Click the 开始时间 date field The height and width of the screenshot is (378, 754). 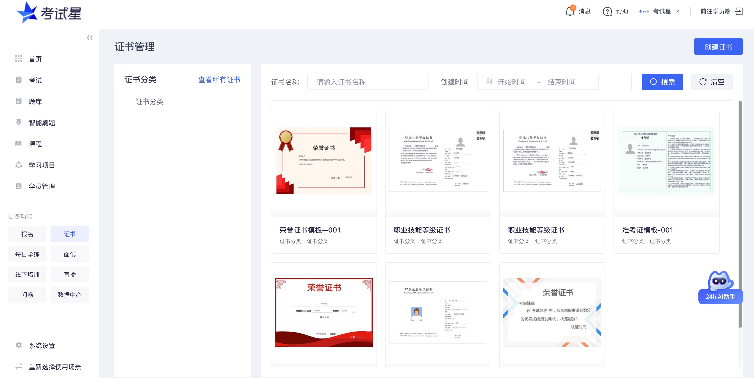pos(512,82)
